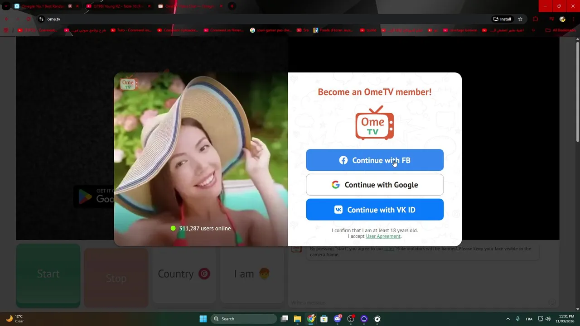Open the white gauge app on taskbar

point(377,319)
